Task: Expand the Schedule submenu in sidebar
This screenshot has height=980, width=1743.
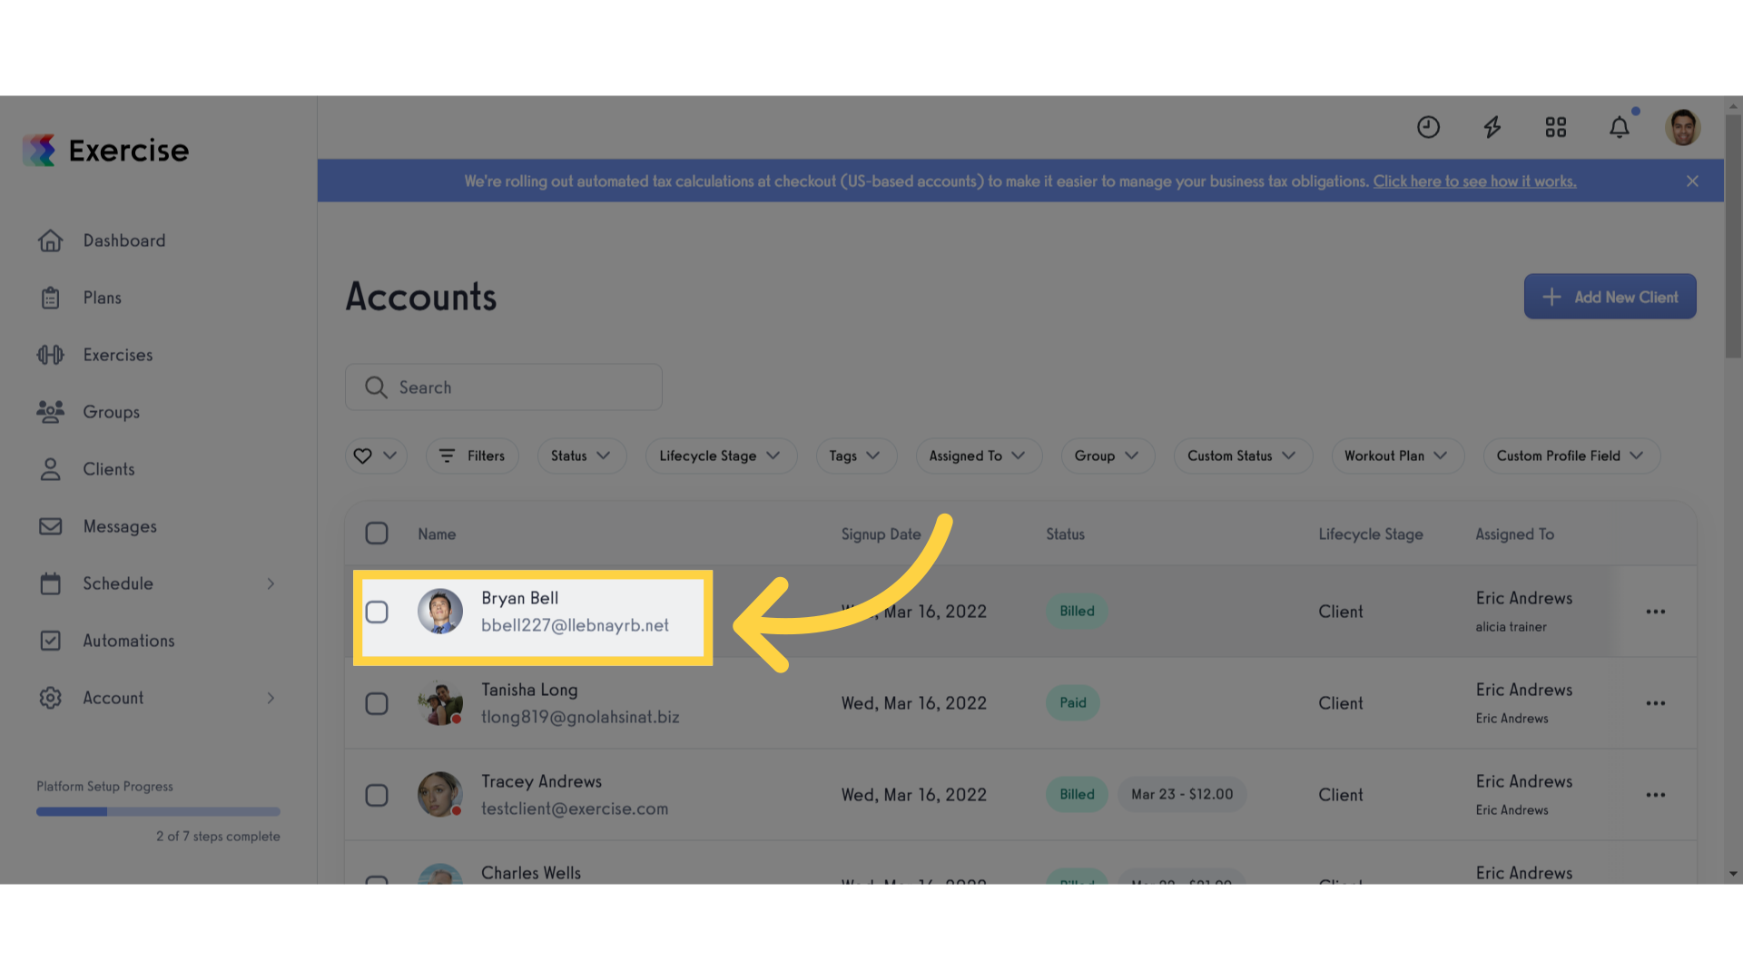Action: click(x=271, y=583)
